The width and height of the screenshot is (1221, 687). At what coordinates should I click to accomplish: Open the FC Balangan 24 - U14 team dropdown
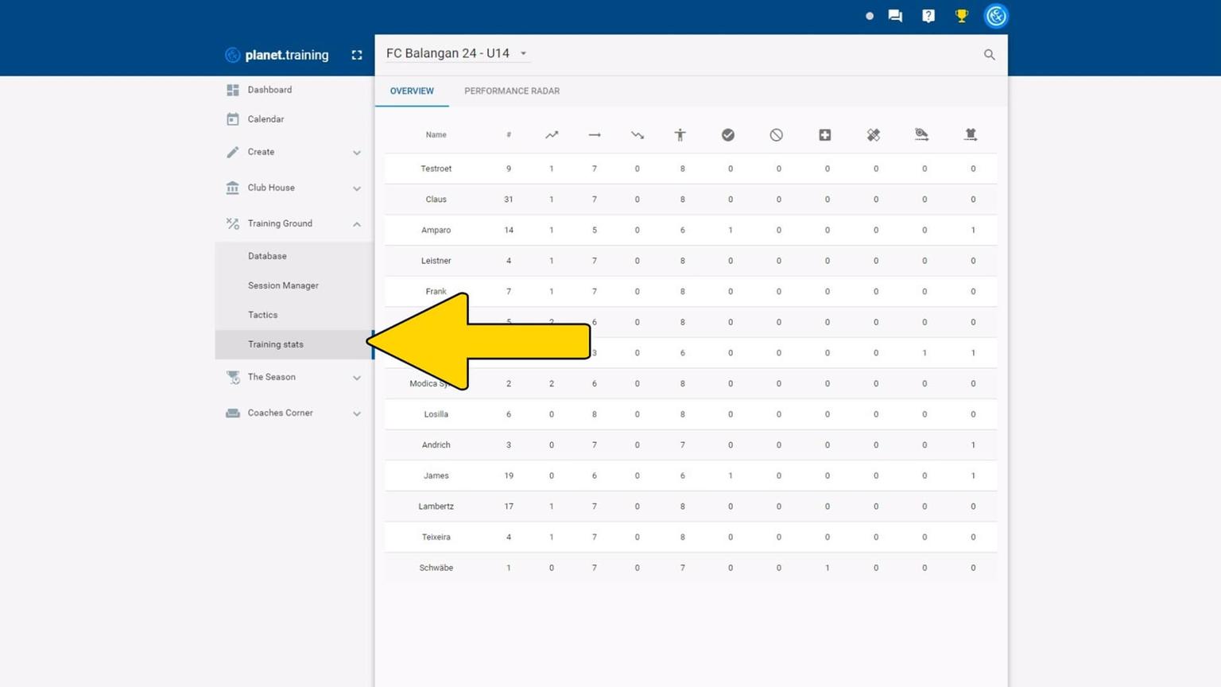point(456,53)
